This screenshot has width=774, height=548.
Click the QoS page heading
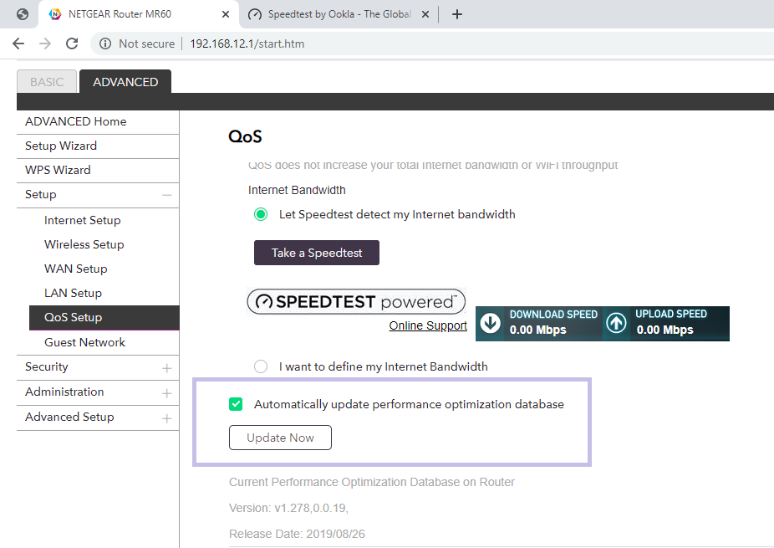(x=245, y=136)
